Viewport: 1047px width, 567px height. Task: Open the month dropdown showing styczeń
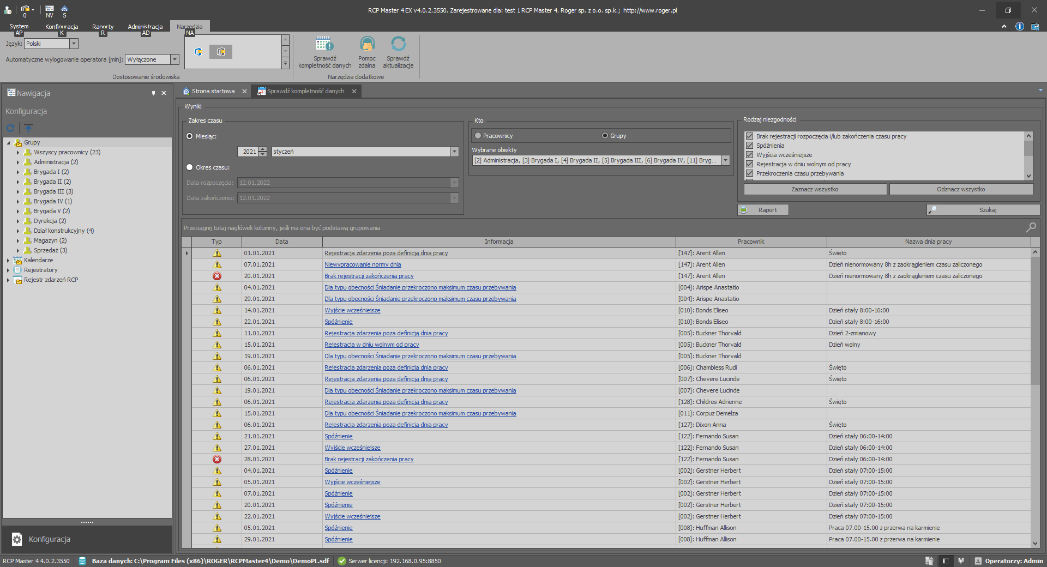click(454, 152)
